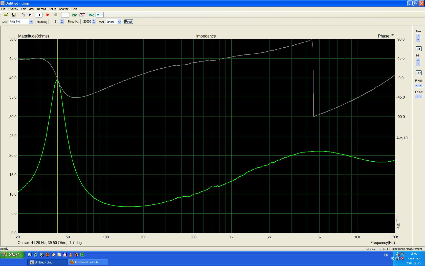Screen dimensions: 425x266
Task: Click the Open file folder icon
Action: pyautogui.click(x=6, y=15)
